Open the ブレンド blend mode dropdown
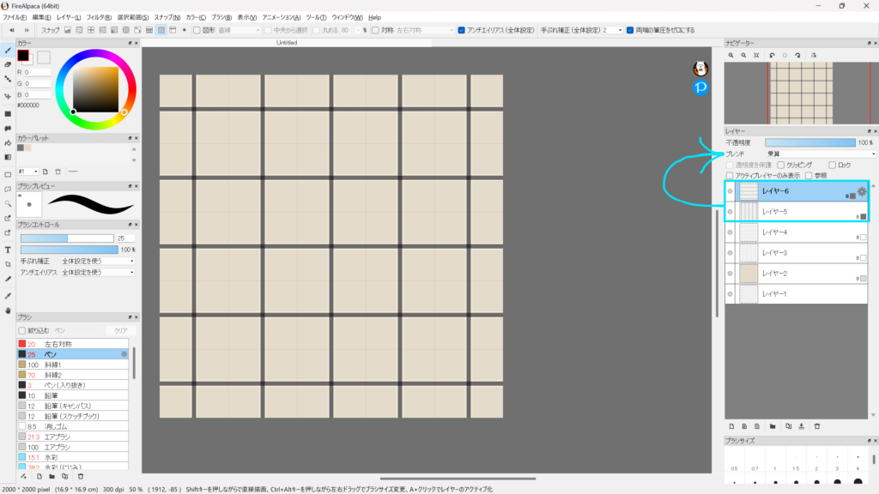Image resolution: width=879 pixels, height=494 pixels. point(821,154)
